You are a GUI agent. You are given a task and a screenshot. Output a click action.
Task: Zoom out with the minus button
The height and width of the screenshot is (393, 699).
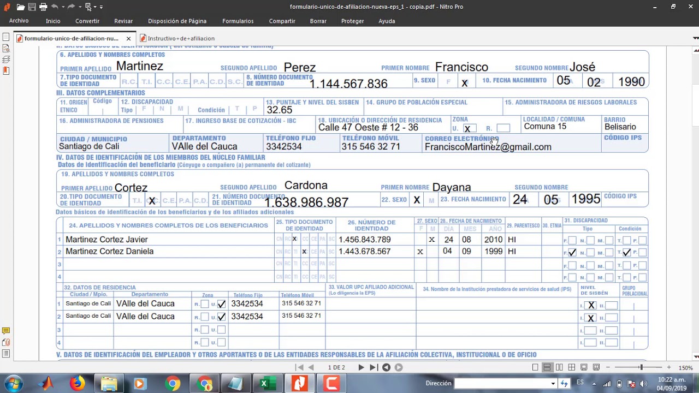(x=608, y=367)
